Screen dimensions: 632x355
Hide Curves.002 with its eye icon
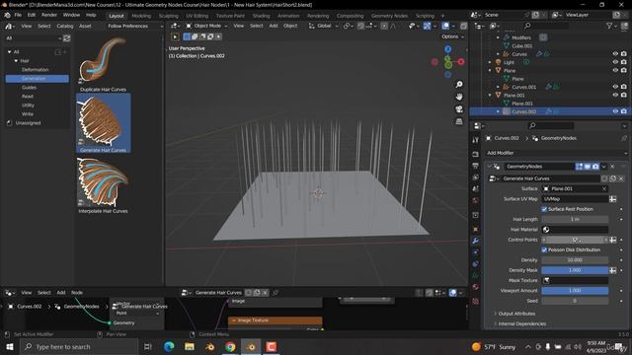pos(615,111)
